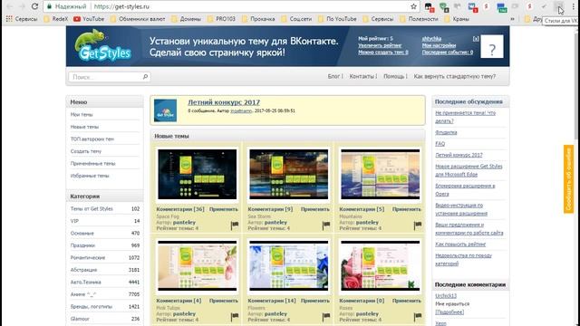Flag the Sea Storm theme
The height and width of the screenshot is (326, 580).
click(x=326, y=225)
